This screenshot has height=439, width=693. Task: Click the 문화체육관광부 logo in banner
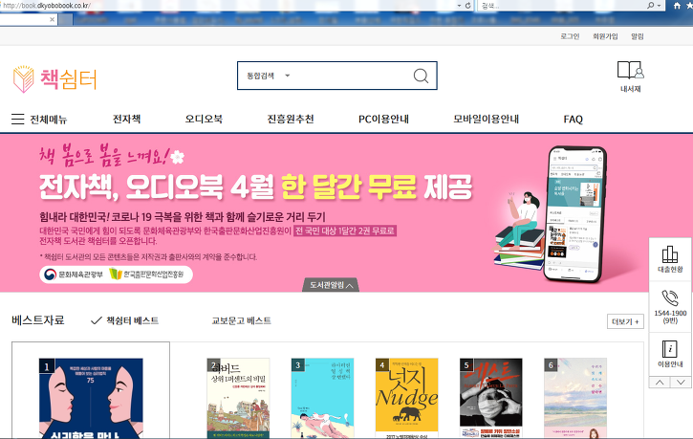(74, 274)
